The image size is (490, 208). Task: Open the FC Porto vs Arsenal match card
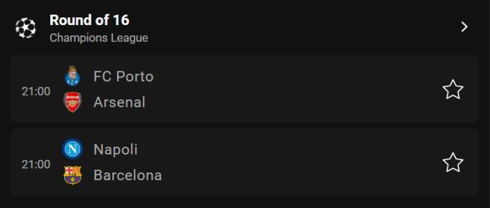[x=244, y=89]
